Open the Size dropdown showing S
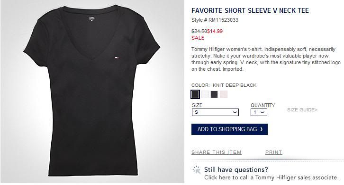 [x=215, y=112]
